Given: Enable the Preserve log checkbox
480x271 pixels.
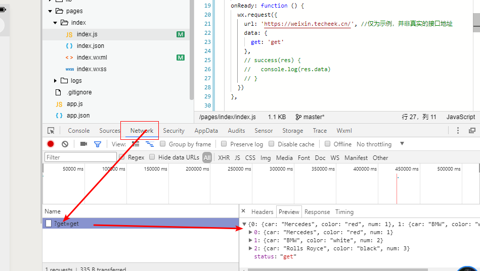Looking at the screenshot, I should pyautogui.click(x=224, y=144).
